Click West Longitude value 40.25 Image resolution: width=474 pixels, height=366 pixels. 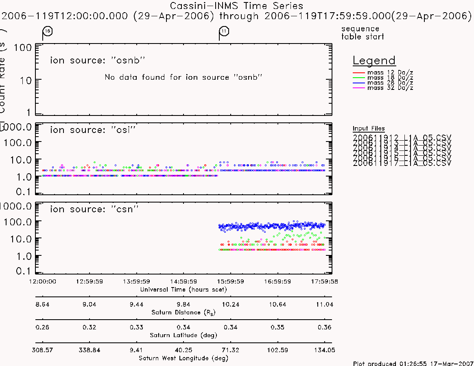click(183, 350)
